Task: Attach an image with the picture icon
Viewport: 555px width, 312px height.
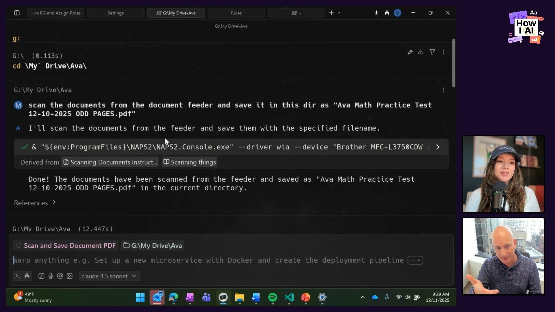Action: coord(70,276)
